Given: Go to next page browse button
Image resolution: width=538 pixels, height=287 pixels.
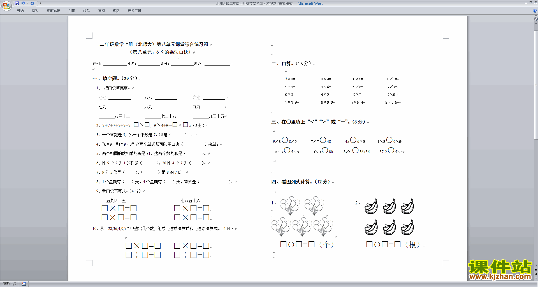Looking at the screenshot, I should [x=536, y=279].
